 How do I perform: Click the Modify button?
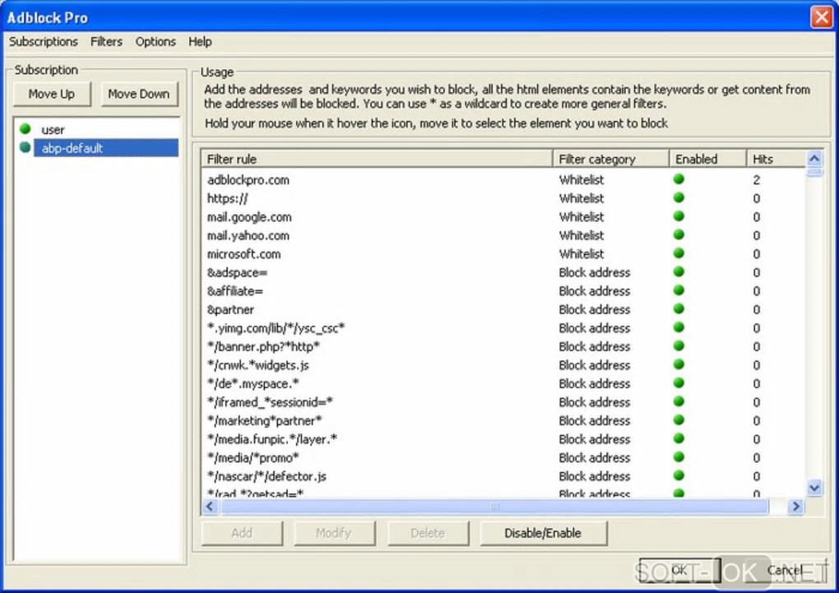(x=334, y=533)
